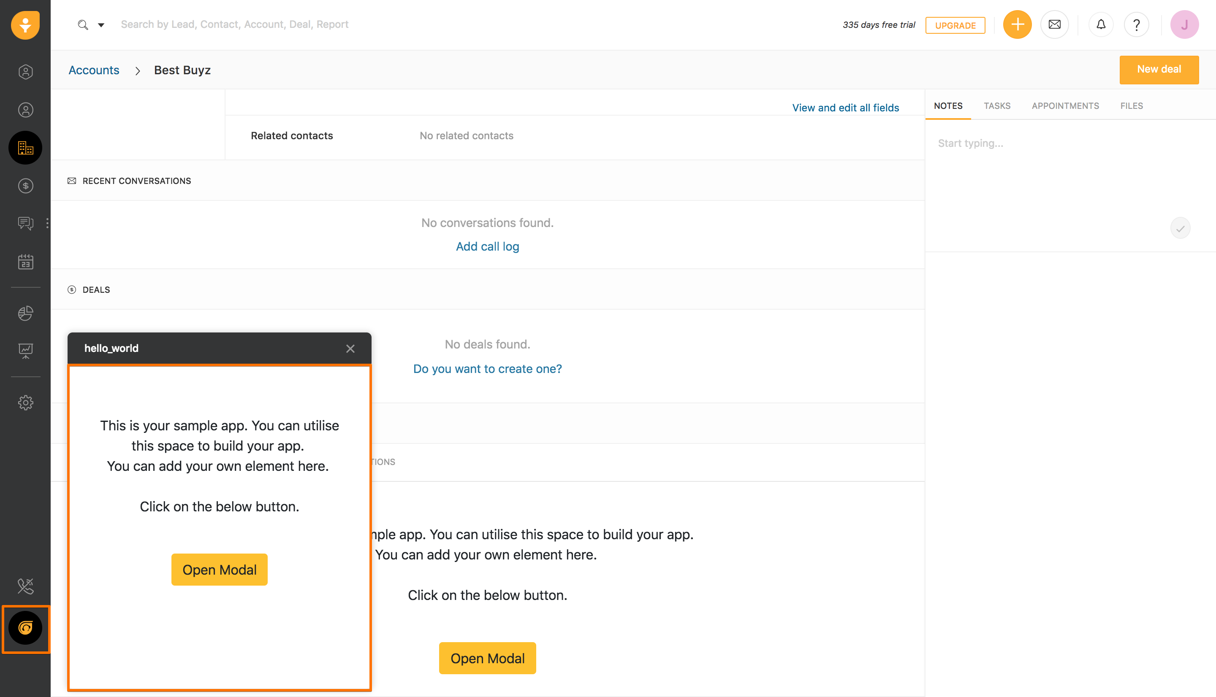1216x697 pixels.
Task: Open the three-dot menu beside Conversations icon
Action: [x=47, y=223]
